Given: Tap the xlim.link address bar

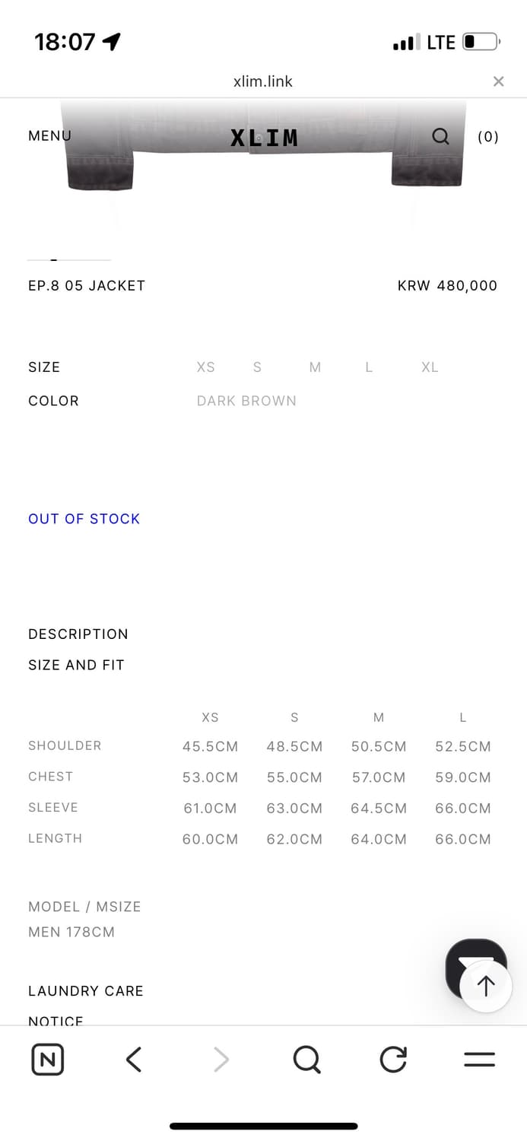Looking at the screenshot, I should (263, 81).
